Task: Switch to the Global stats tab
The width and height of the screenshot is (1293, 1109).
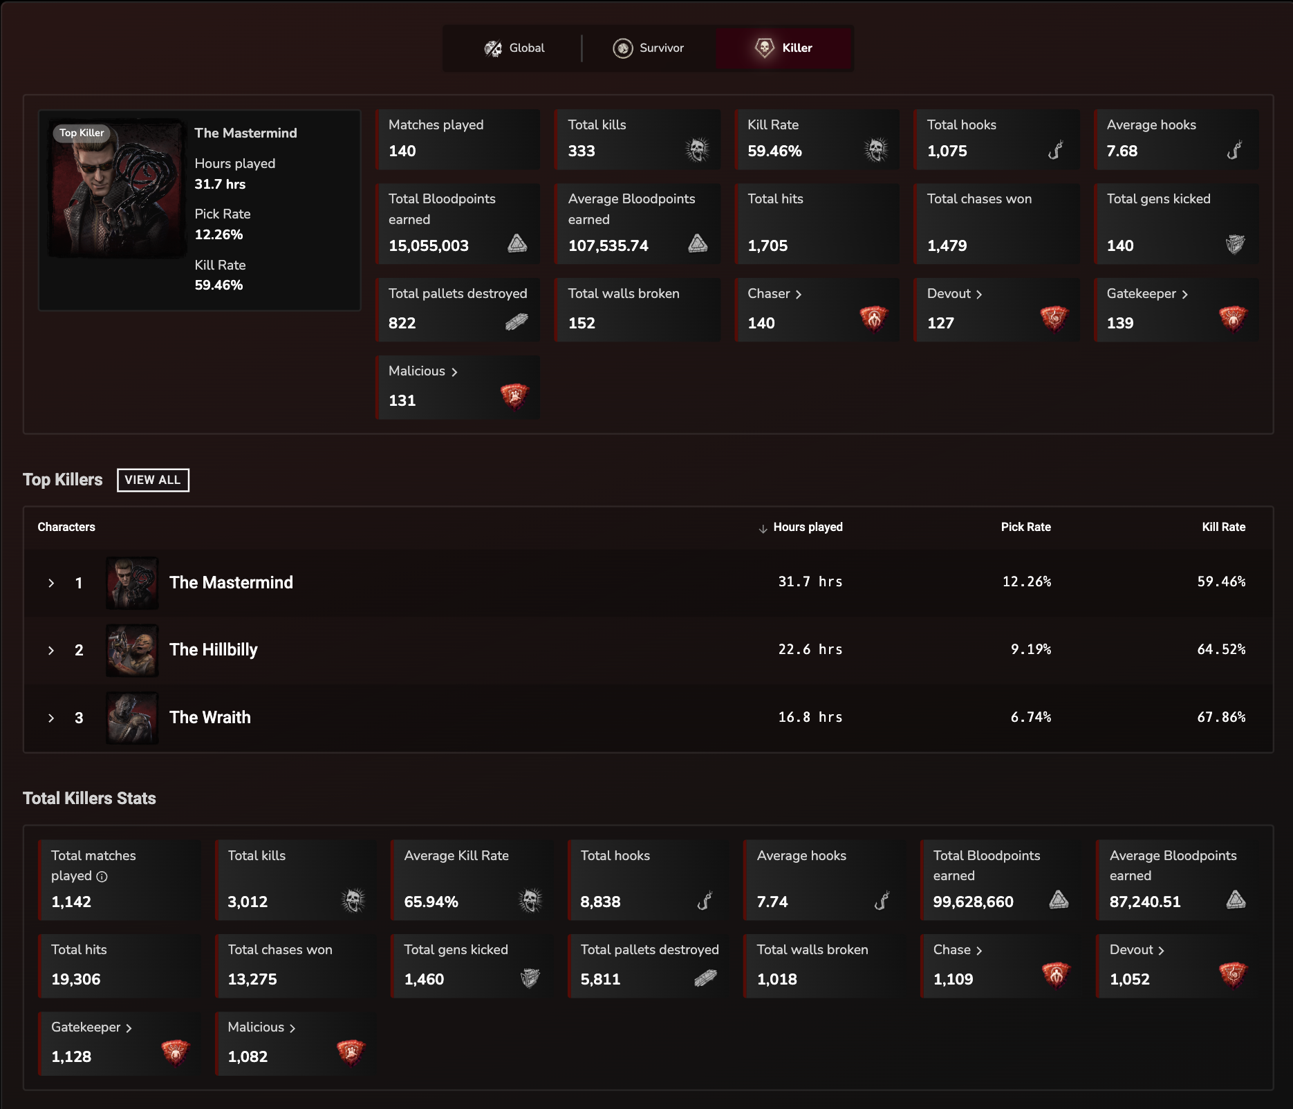Action: click(514, 48)
